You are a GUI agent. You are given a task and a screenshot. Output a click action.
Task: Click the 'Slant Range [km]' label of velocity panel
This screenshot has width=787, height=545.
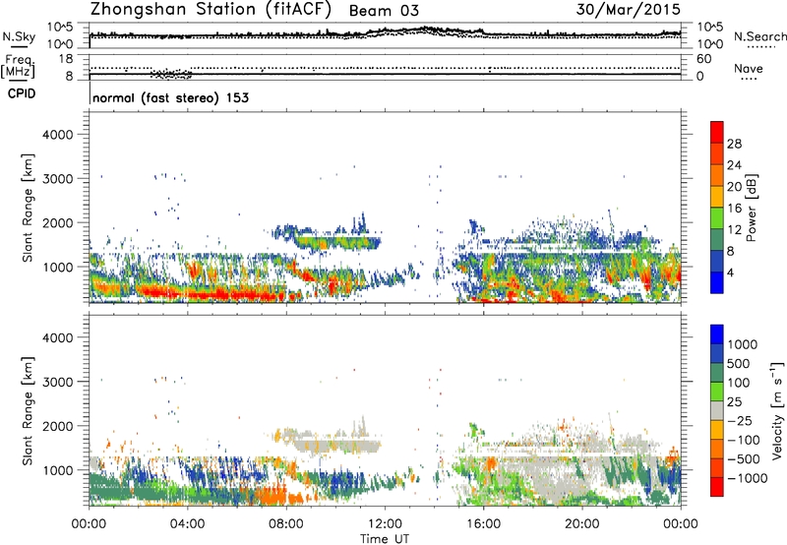[28, 411]
